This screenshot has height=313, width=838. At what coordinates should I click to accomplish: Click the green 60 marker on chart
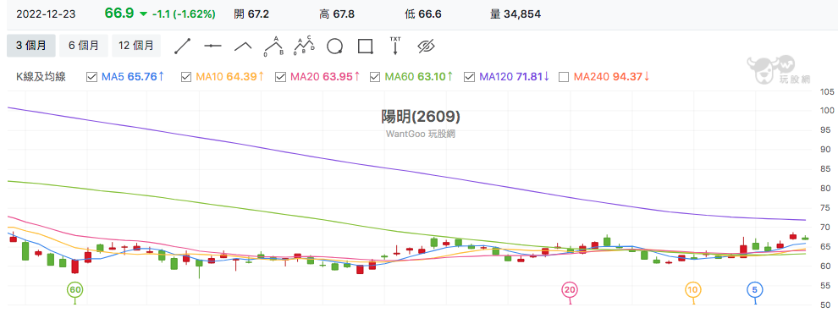(74, 290)
